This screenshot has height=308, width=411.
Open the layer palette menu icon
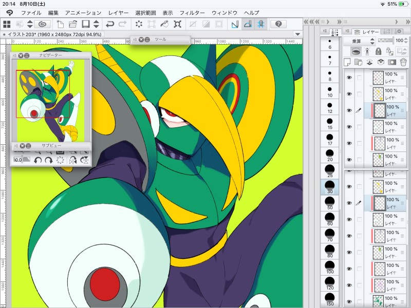coord(347,31)
